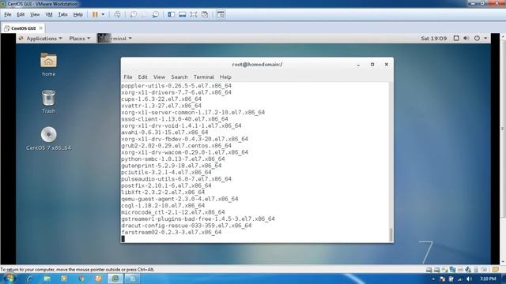506x284 pixels.
Task: Open Internet Explorer from taskbar
Action: pyautogui.click(x=30, y=278)
